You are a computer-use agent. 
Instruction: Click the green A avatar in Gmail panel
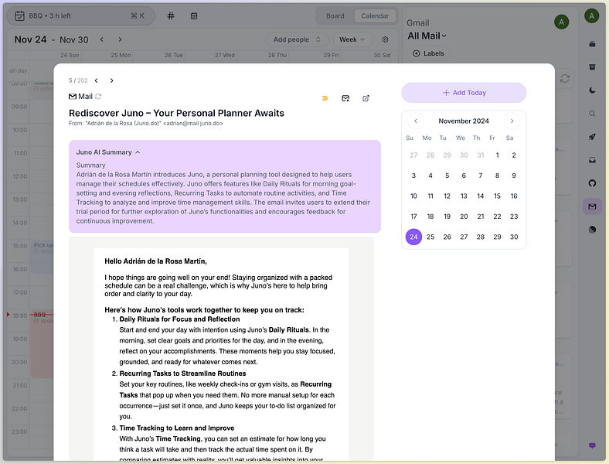tap(561, 22)
